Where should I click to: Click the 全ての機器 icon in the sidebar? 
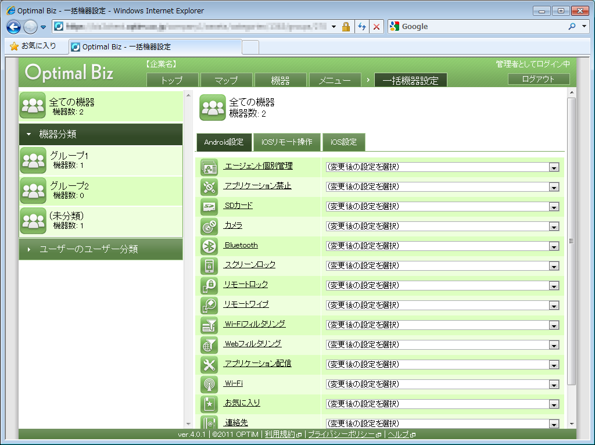[33, 105]
